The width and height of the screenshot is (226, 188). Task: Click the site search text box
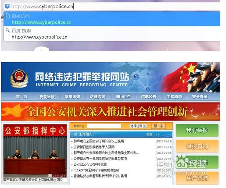pos(104,126)
